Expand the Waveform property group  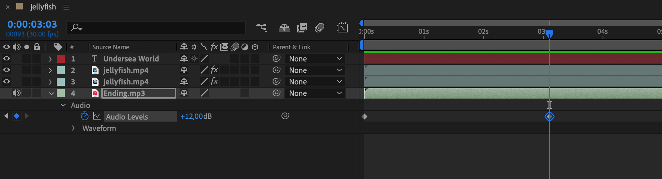pyautogui.click(x=73, y=128)
